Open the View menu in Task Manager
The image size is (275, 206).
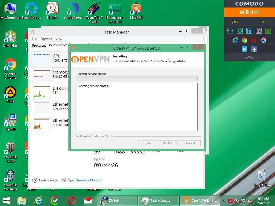pyautogui.click(x=59, y=39)
